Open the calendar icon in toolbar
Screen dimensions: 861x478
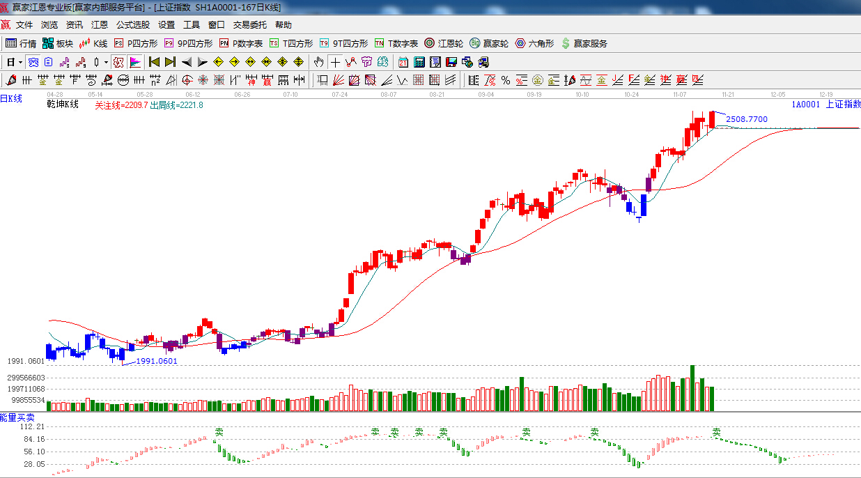(x=403, y=62)
